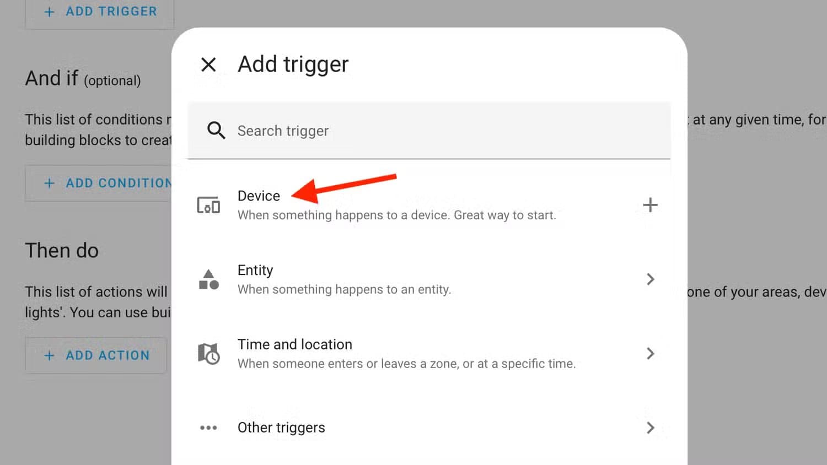The height and width of the screenshot is (465, 827).
Task: Click Add Action button in background page
Action: tap(96, 355)
